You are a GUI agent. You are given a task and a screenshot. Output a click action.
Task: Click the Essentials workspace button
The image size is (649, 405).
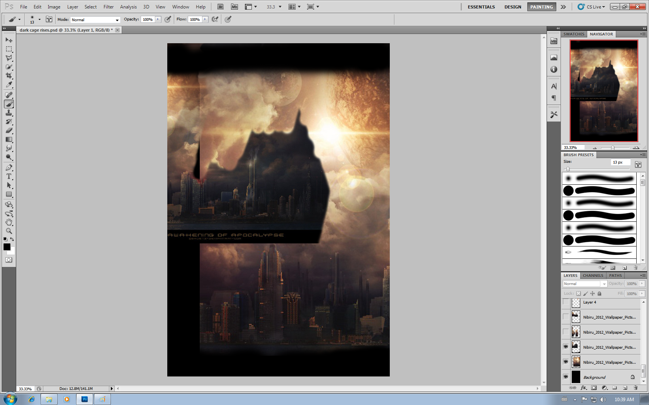tap(481, 7)
